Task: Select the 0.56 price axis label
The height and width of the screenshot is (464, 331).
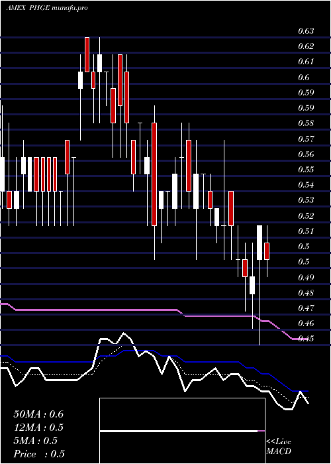Action: pyautogui.click(x=306, y=154)
